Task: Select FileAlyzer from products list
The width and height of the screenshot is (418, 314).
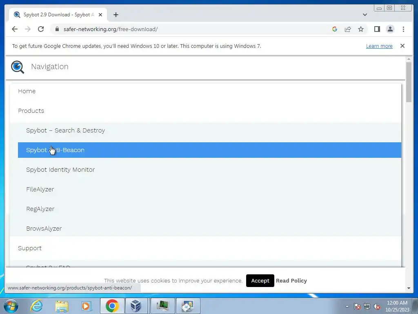Action: 40,189
